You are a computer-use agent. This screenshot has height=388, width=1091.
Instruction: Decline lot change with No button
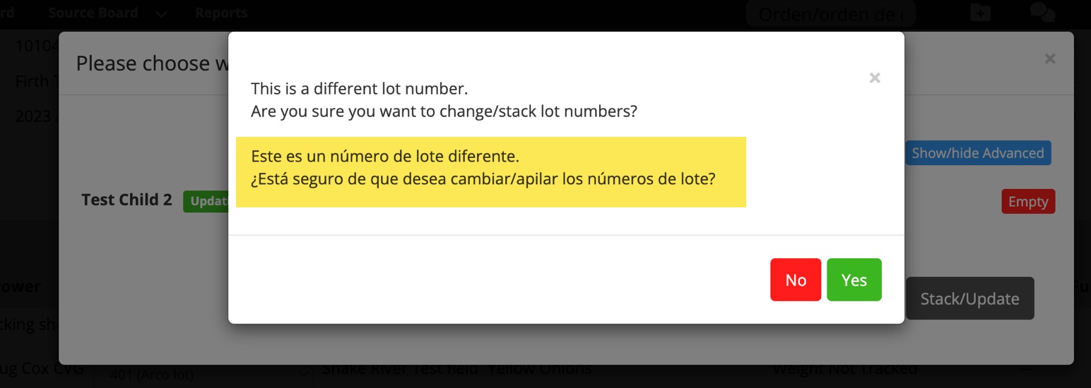(796, 280)
